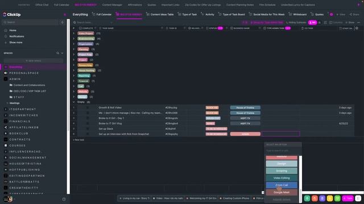Click the Home icon in sidebar

(x=6, y=30)
